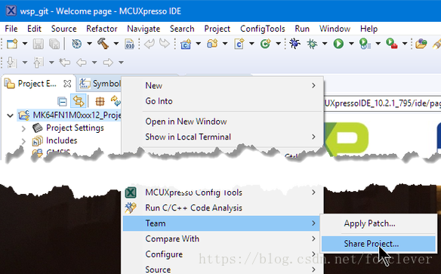Collapse the MK64FN1M0xxx12 project node

point(10,115)
